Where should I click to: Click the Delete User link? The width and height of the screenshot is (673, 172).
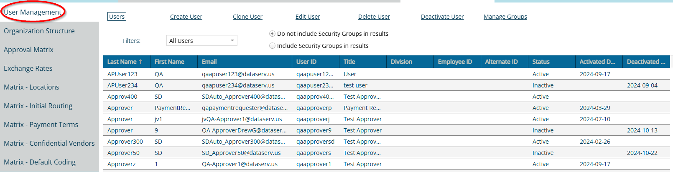[x=374, y=17]
